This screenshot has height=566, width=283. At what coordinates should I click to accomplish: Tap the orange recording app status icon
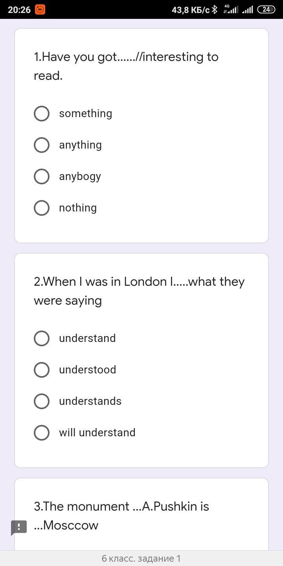[40, 9]
